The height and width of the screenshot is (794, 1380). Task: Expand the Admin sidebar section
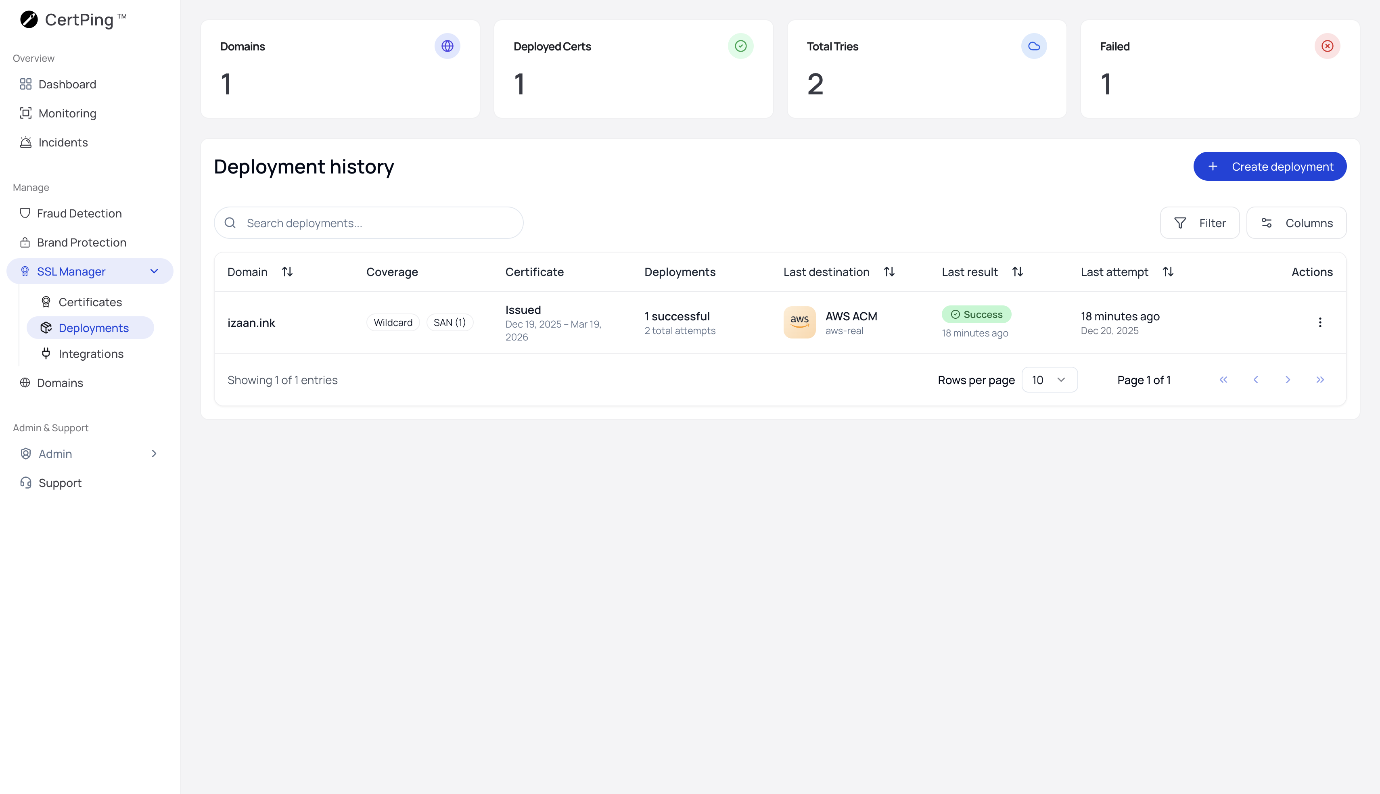tap(154, 454)
